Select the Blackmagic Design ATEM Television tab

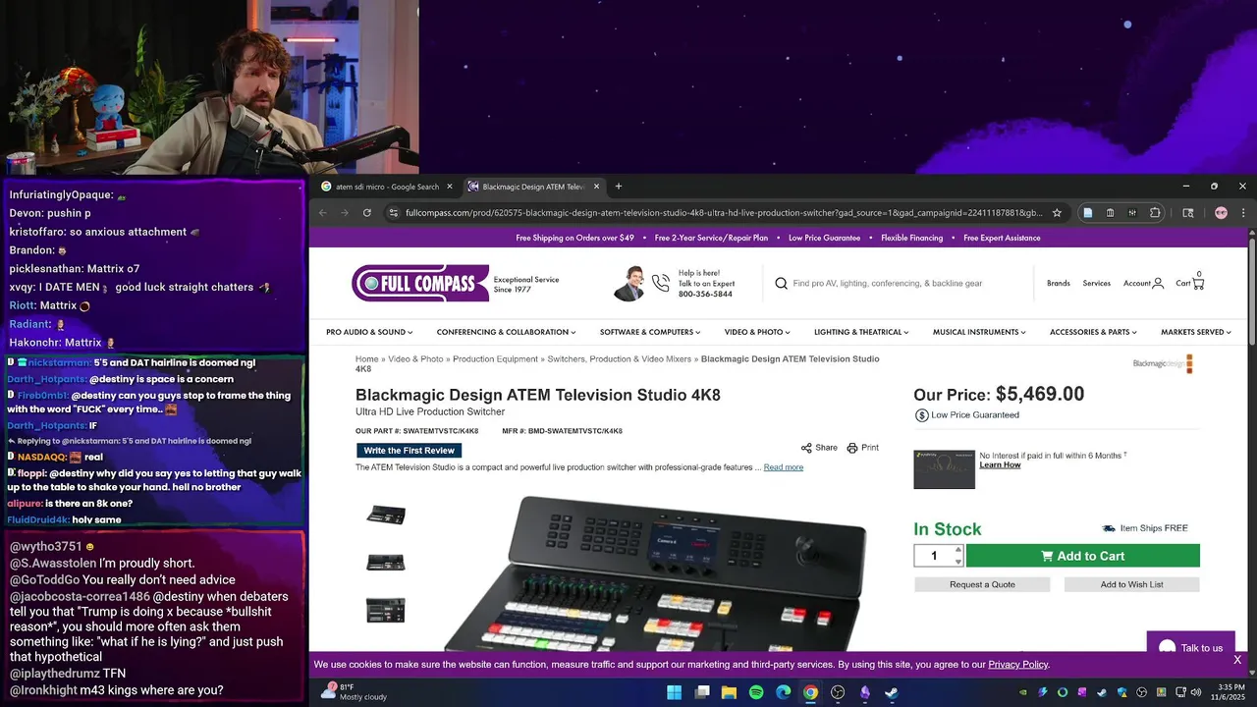pos(534,187)
